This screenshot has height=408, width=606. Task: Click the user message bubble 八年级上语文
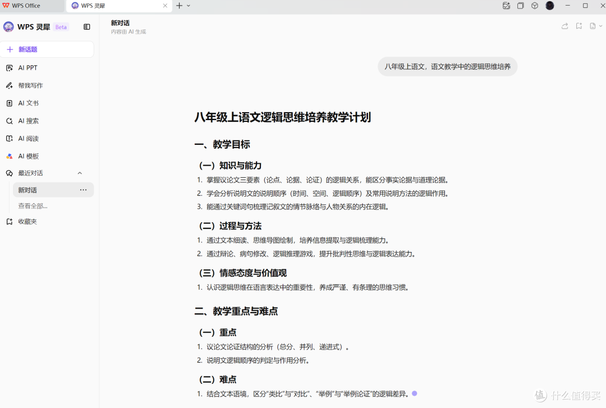click(447, 67)
